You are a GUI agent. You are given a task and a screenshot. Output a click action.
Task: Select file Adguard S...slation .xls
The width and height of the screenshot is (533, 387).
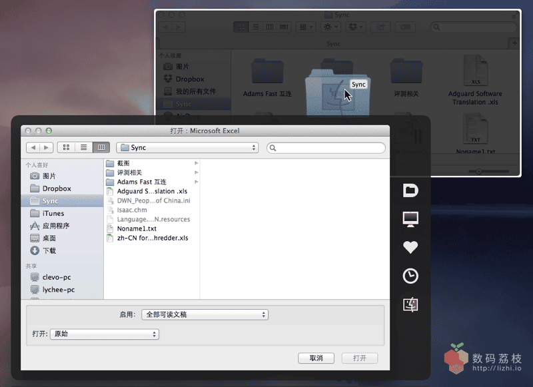(x=152, y=191)
